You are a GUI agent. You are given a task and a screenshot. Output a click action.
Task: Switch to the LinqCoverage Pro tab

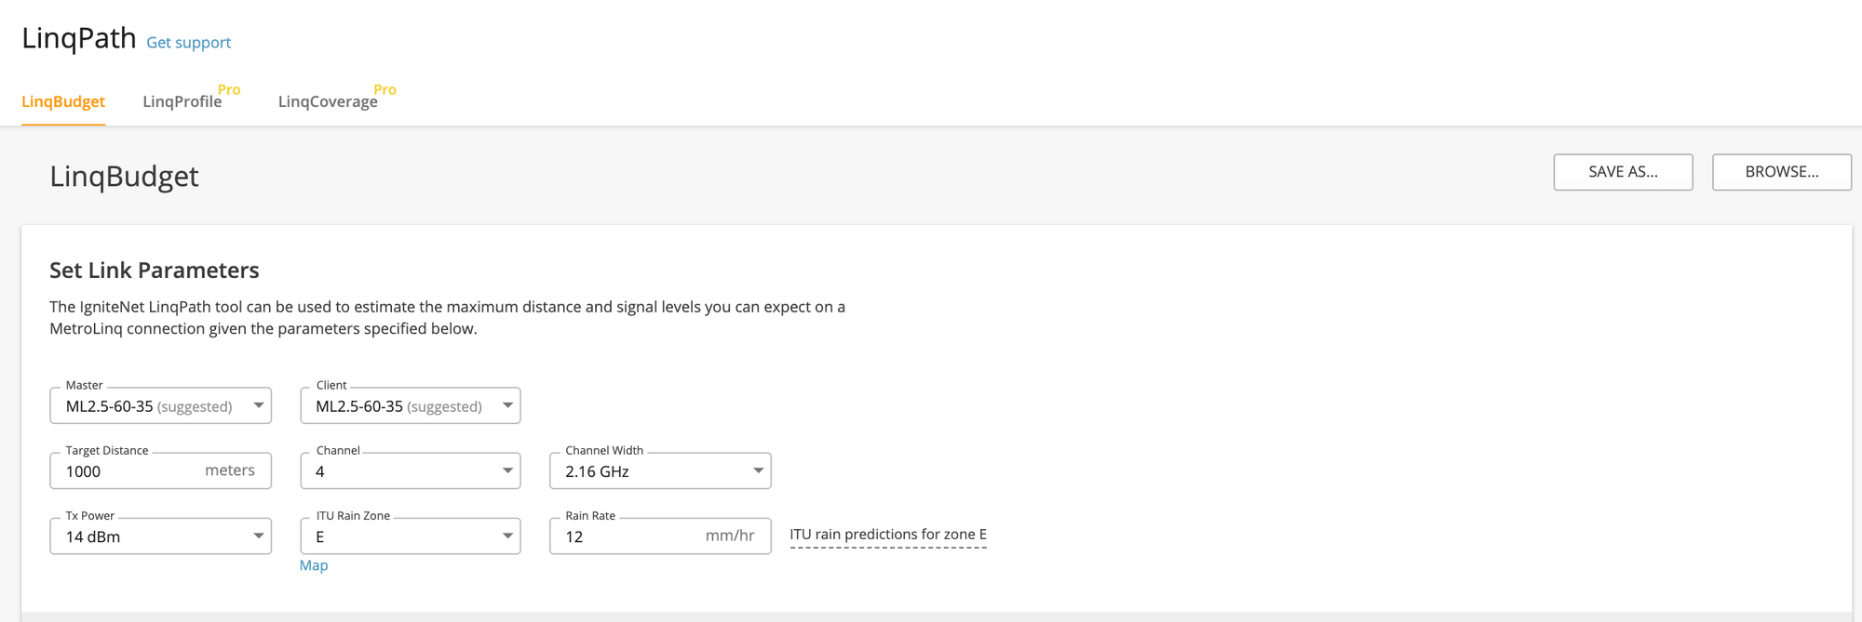(337, 98)
